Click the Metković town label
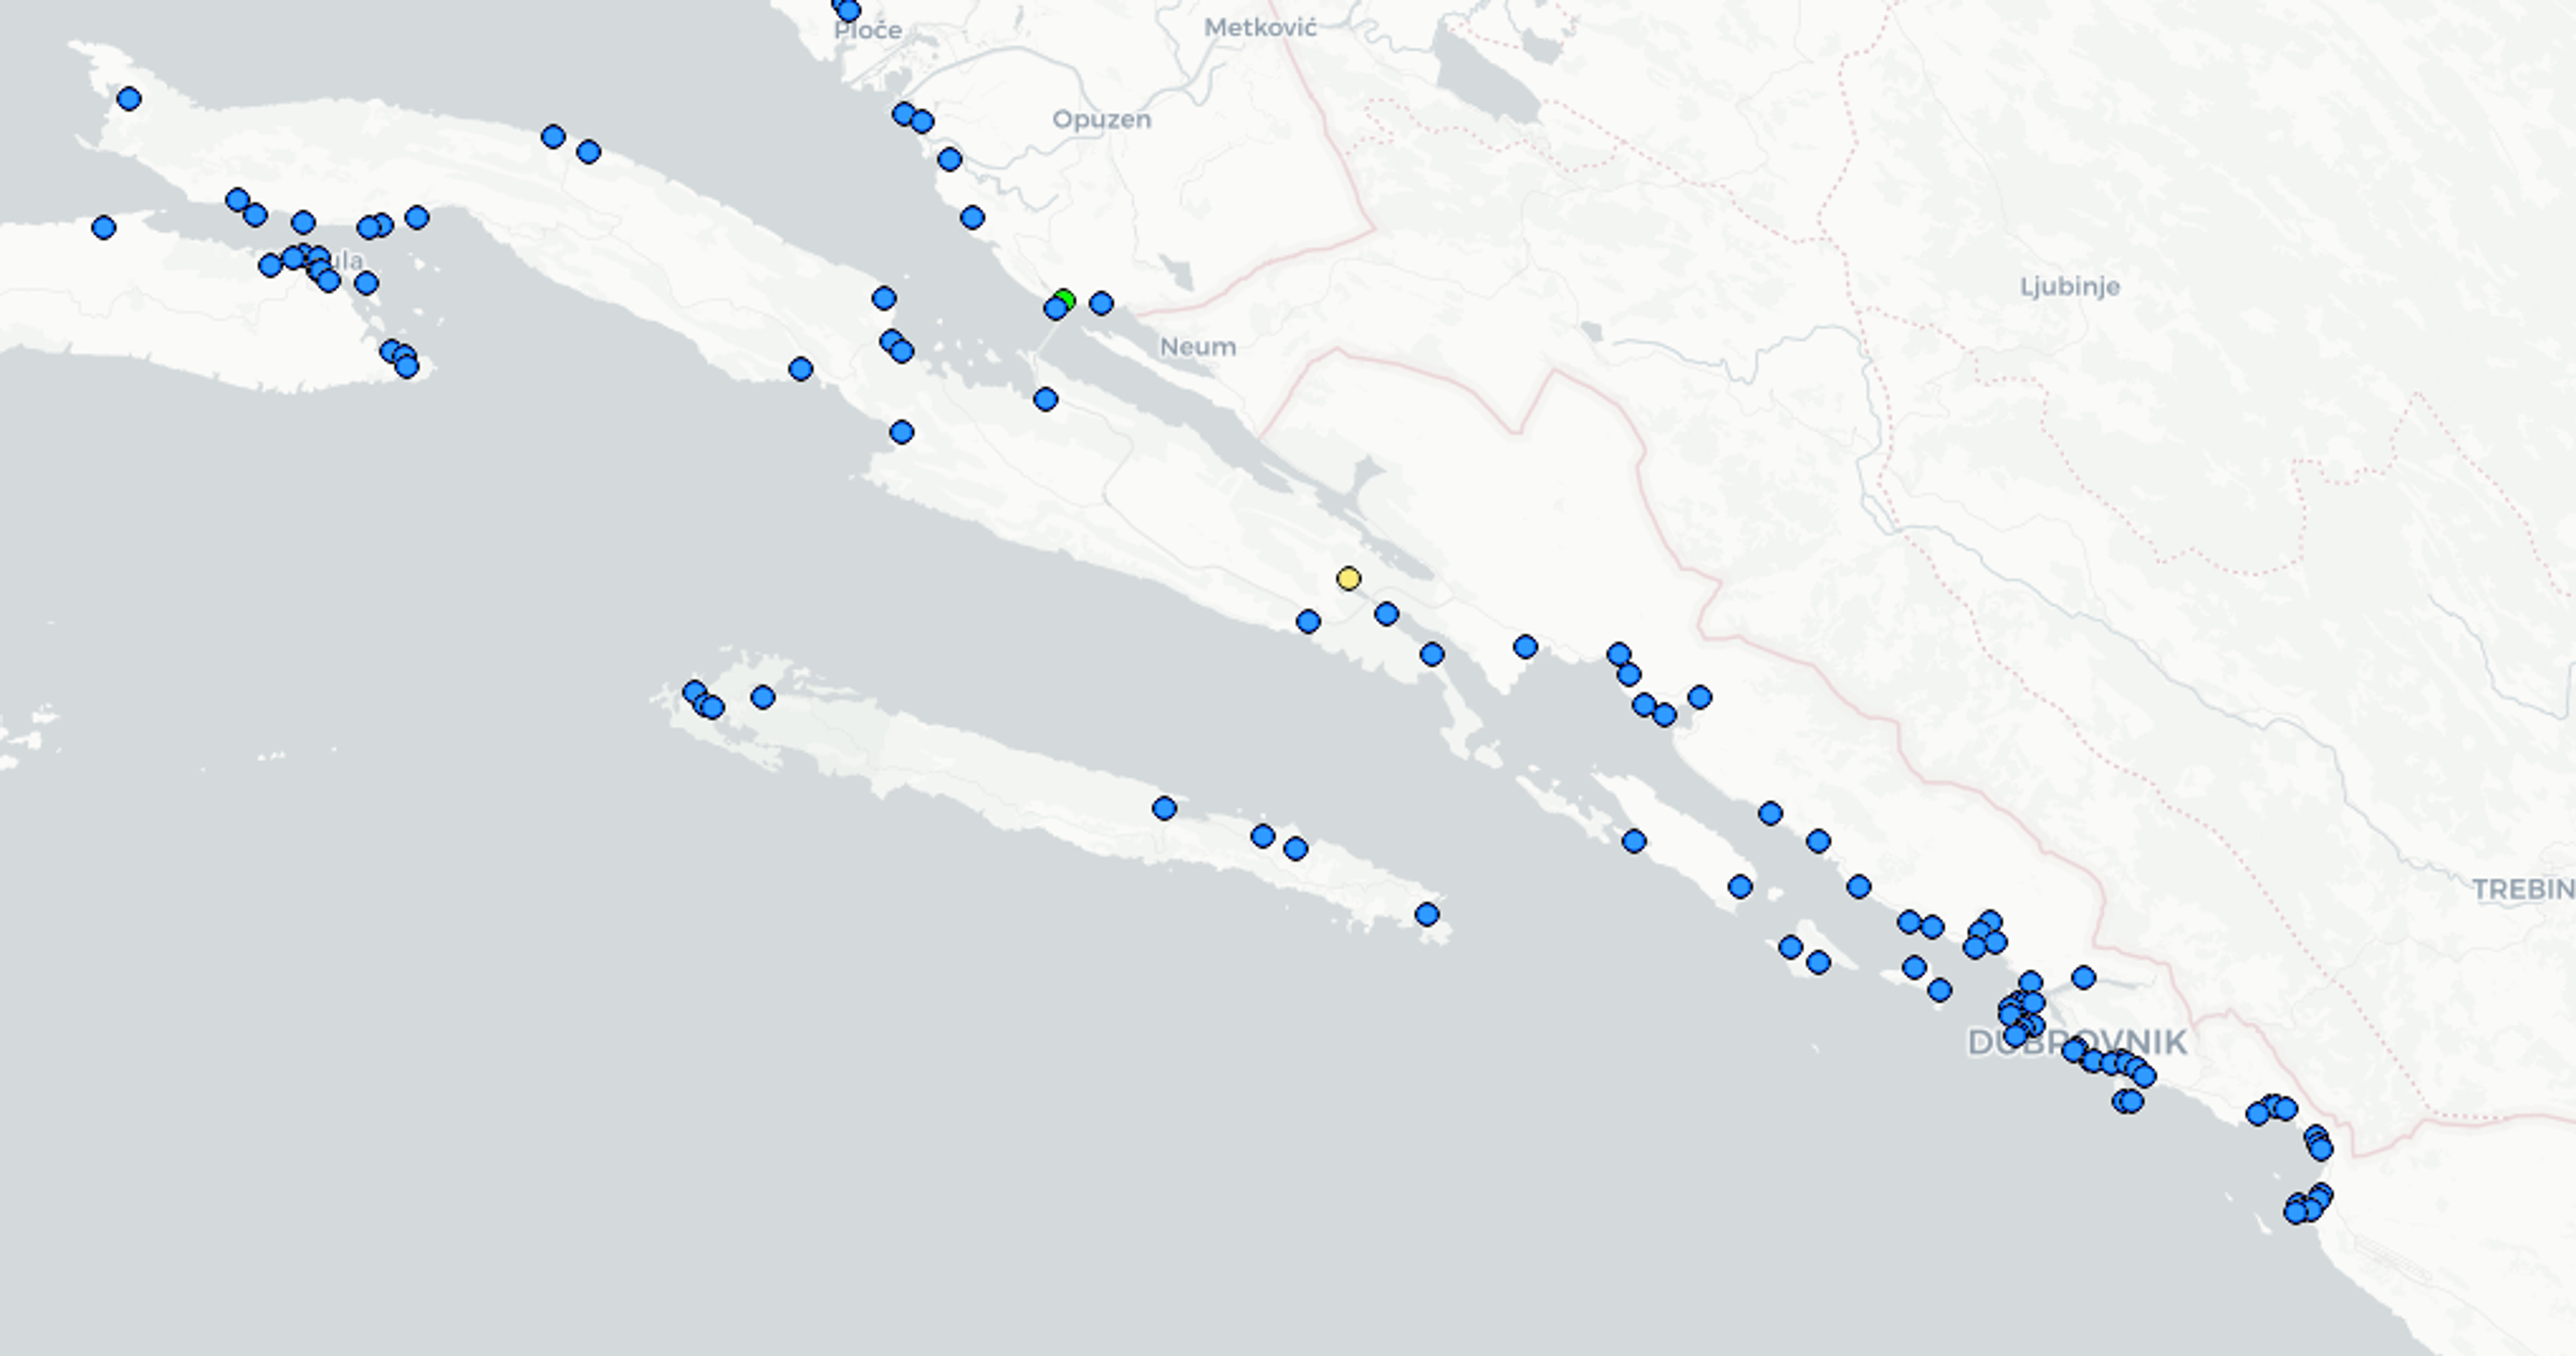 [x=1260, y=28]
